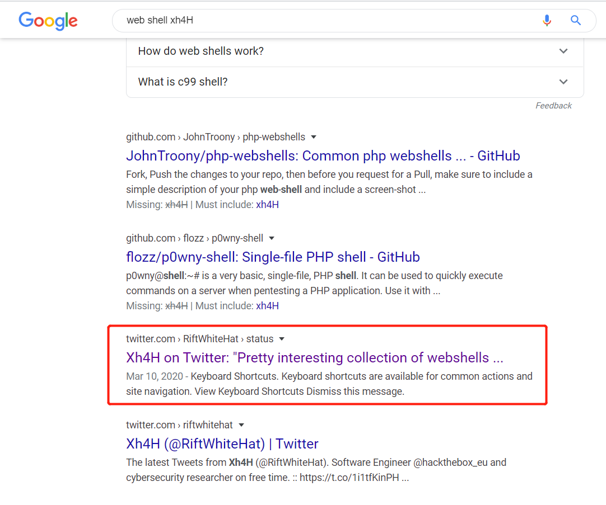Image resolution: width=606 pixels, height=505 pixels.
Task: Open flozz/p0wny-shell GitHub result
Action: tap(273, 257)
